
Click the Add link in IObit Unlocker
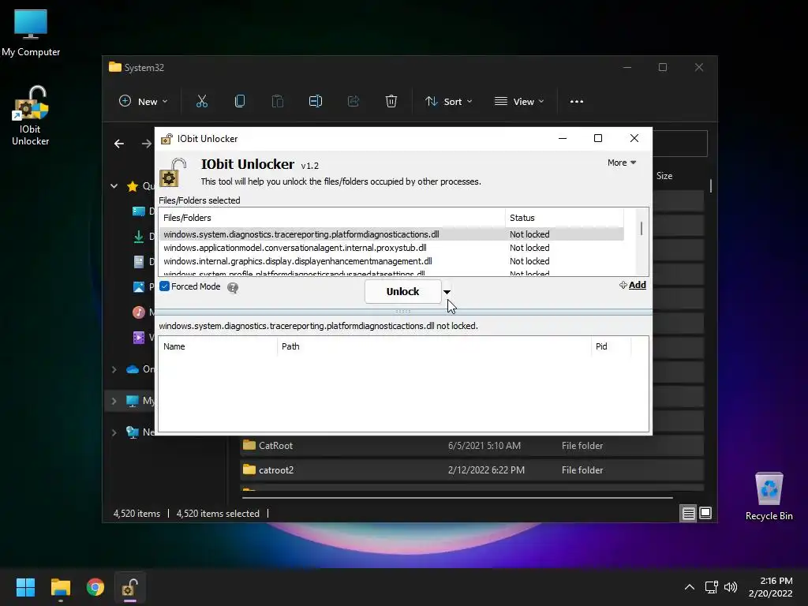pos(633,285)
